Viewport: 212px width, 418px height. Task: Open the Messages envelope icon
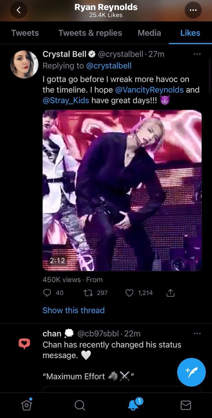point(186,405)
